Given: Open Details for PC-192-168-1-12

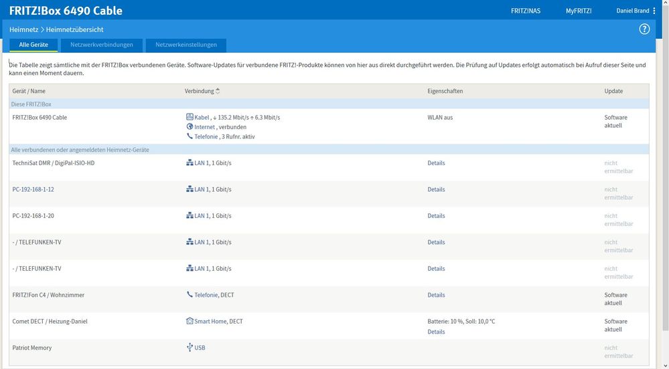Looking at the screenshot, I should pos(436,189).
